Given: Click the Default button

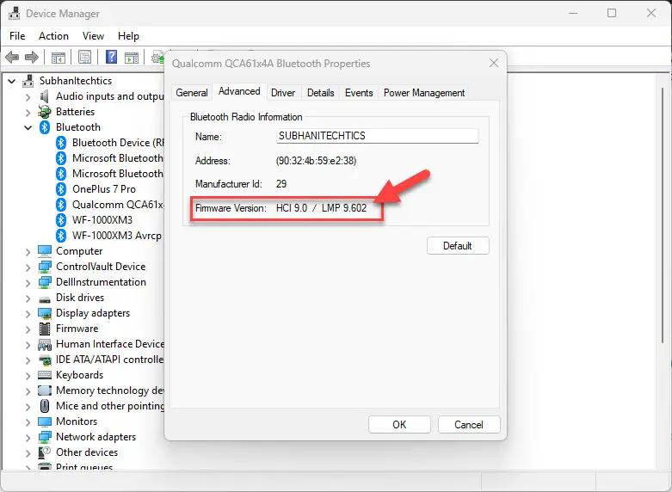Looking at the screenshot, I should click(458, 246).
